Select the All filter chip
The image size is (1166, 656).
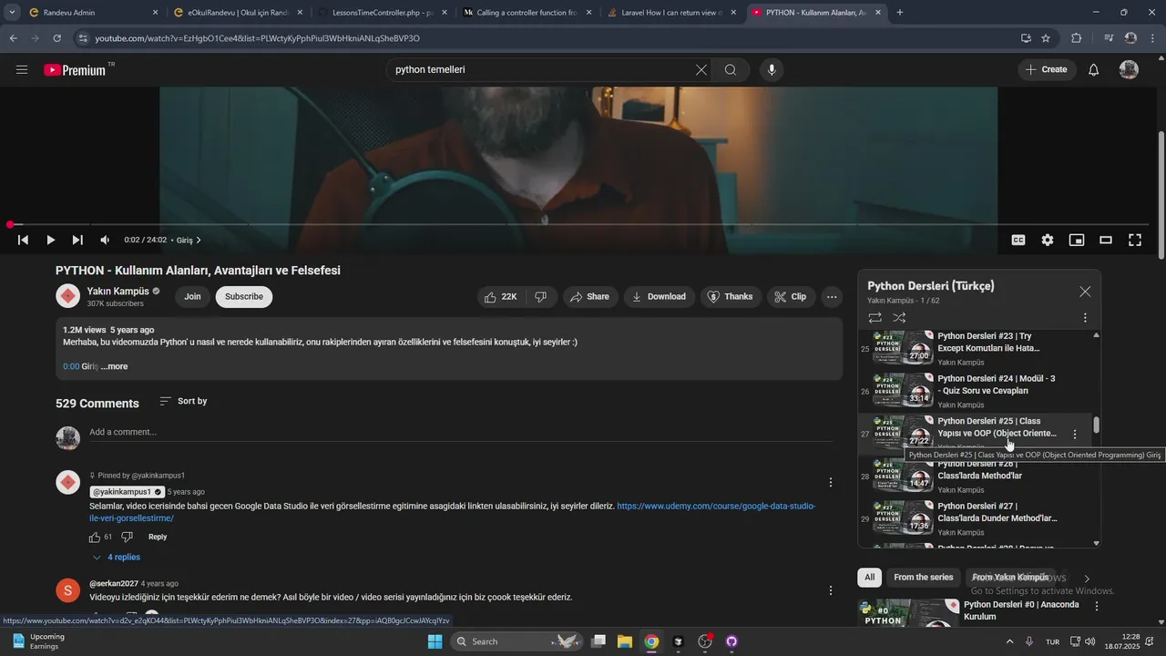870,577
